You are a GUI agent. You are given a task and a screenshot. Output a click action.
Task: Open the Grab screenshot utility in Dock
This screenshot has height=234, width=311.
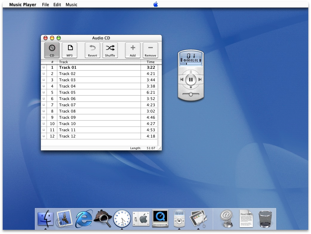tap(198, 219)
